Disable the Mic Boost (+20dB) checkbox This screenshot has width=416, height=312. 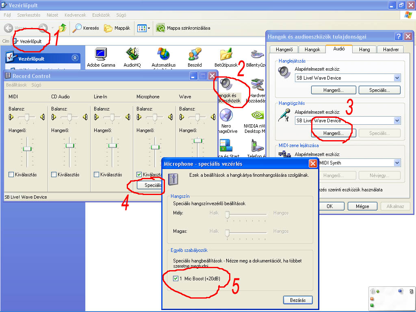175,278
